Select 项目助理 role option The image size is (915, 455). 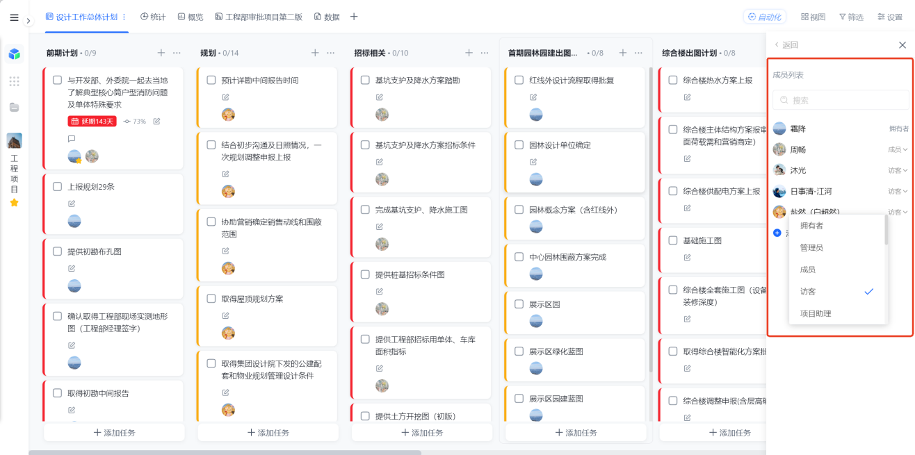(x=837, y=314)
